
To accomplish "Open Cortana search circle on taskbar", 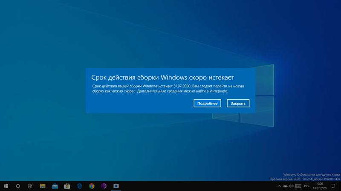I will pos(18,186).
